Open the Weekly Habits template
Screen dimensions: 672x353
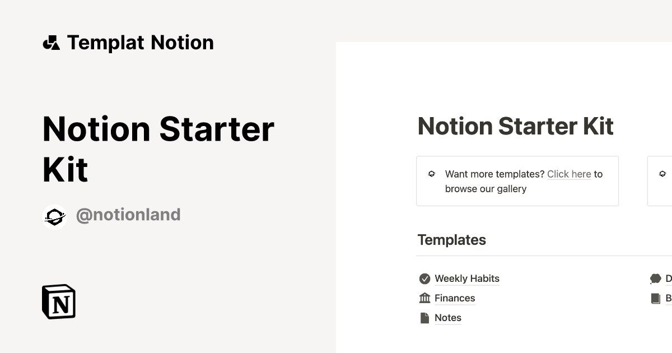click(467, 278)
